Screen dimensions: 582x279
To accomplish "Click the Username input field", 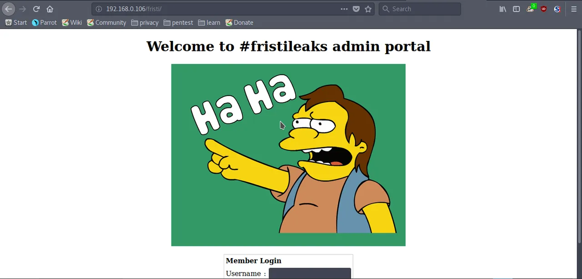I will pyautogui.click(x=310, y=274).
